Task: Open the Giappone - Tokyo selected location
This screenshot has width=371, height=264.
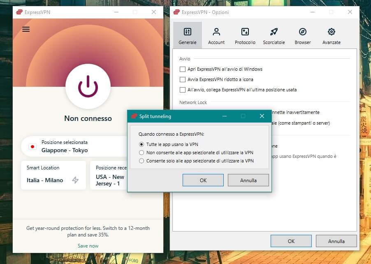Action: (x=74, y=146)
